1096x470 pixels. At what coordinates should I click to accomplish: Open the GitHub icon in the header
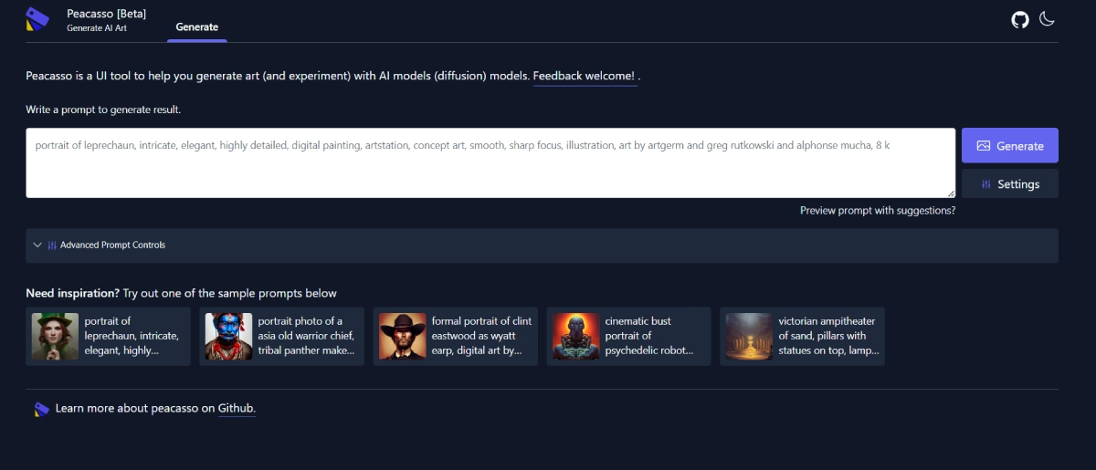pyautogui.click(x=1020, y=19)
